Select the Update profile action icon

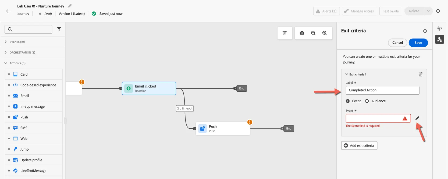click(15, 160)
